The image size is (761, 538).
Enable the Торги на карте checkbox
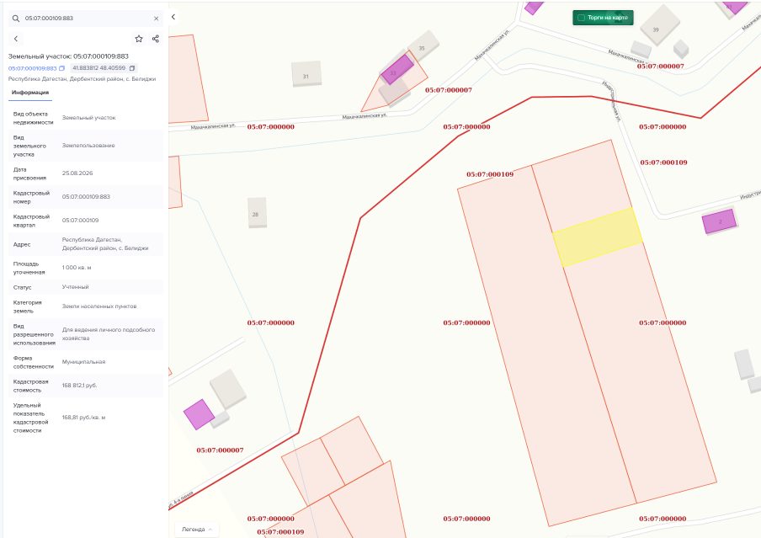[581, 18]
